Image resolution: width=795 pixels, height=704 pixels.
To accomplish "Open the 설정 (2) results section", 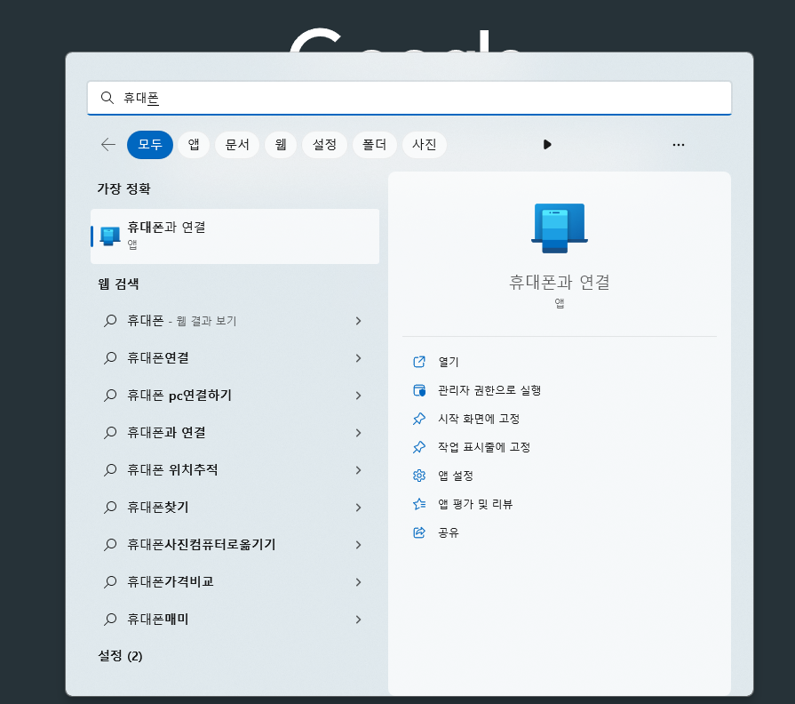I will (x=120, y=656).
